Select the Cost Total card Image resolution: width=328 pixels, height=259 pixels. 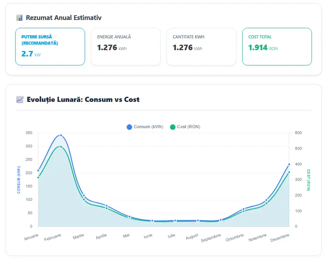(x=277, y=47)
